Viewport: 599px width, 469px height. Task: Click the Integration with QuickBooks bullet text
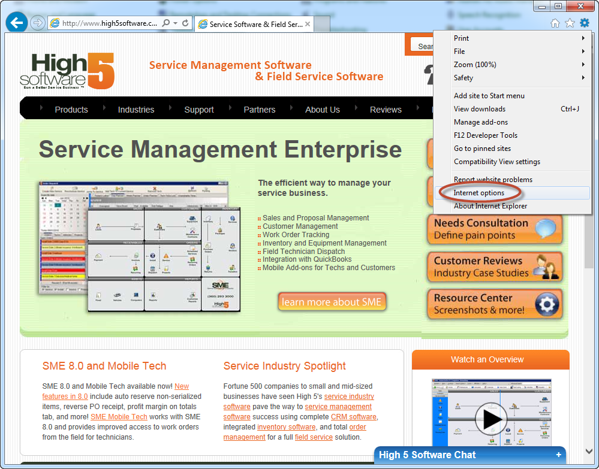click(307, 259)
